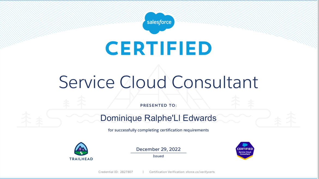319x179 pixels.
Task: Select the December 29, 2022 date
Action: pos(158,149)
